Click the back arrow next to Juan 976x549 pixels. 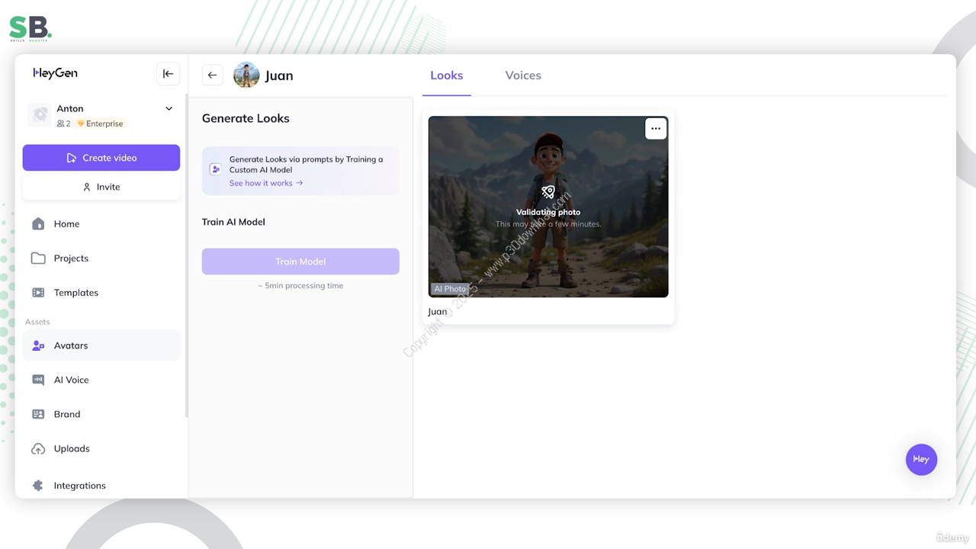point(212,75)
